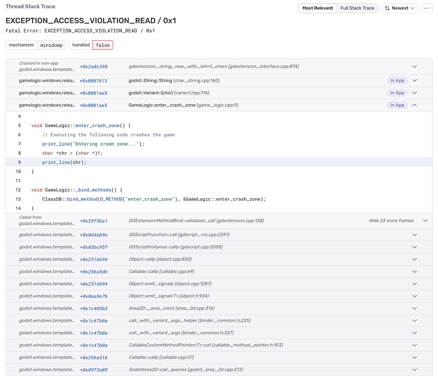Image resolution: width=438 pixels, height=376 pixels.
Task: Click the +0x29f5ba1 address link
Action: click(93, 220)
